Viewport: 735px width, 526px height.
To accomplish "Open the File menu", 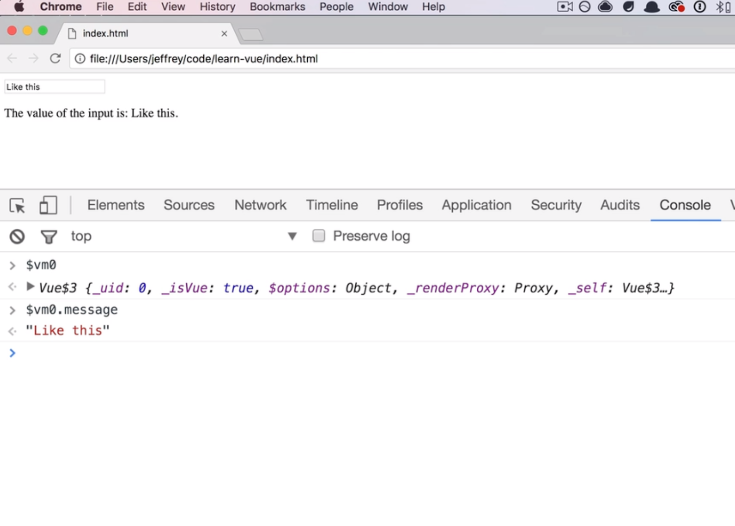I will pos(105,7).
